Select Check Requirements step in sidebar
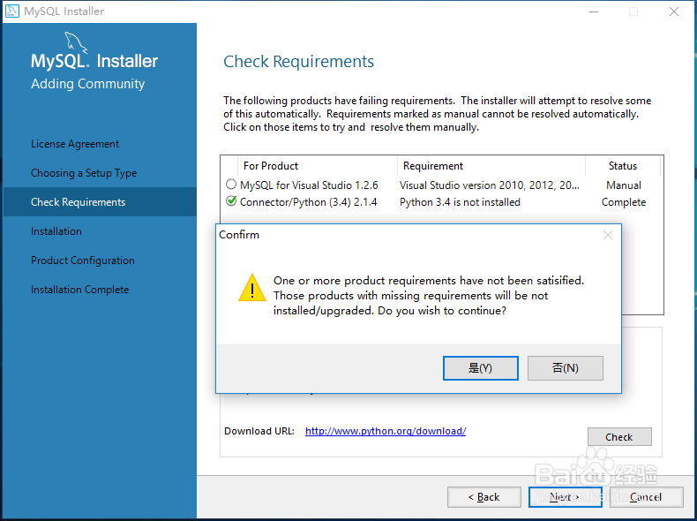Screen dimensions: 697x521 pyautogui.click(x=100, y=202)
